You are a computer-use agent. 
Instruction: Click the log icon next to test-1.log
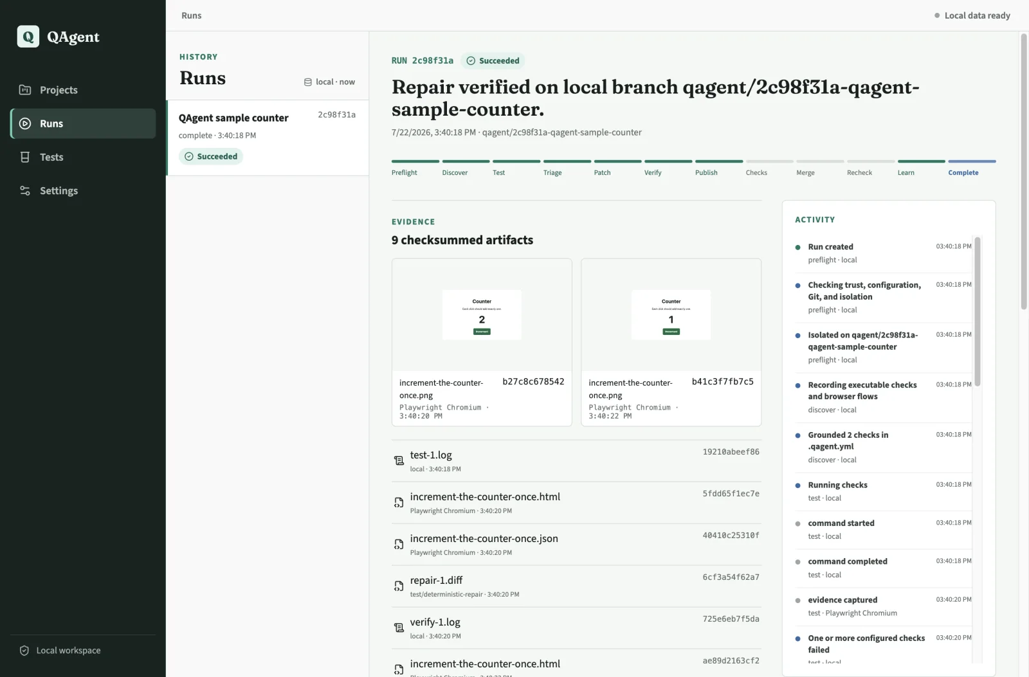click(399, 460)
